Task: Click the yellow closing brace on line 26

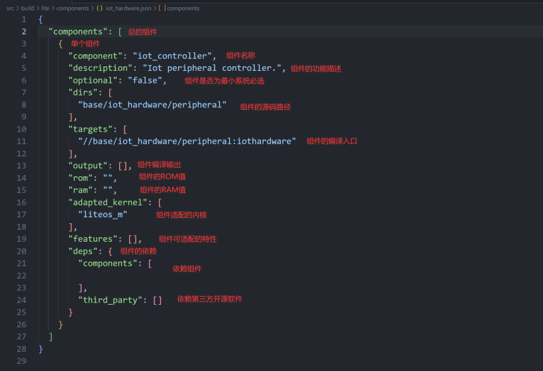Action: click(61, 325)
